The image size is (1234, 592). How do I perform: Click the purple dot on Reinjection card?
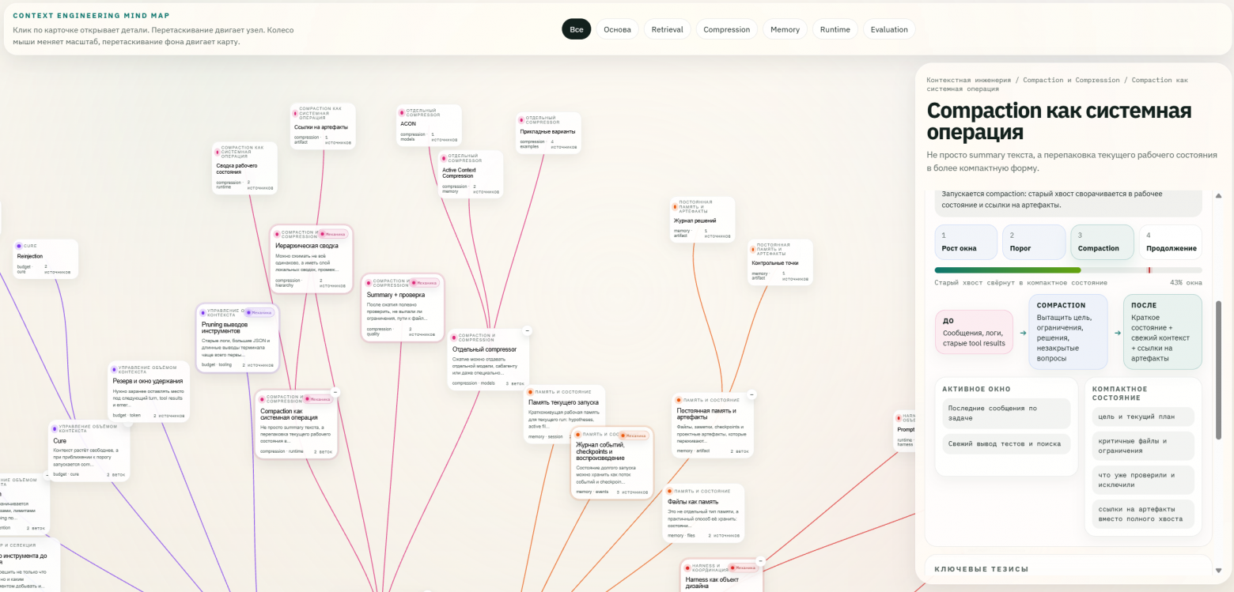20,246
